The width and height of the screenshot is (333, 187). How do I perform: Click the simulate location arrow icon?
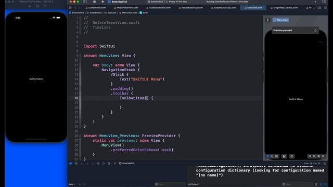pos(114,164)
